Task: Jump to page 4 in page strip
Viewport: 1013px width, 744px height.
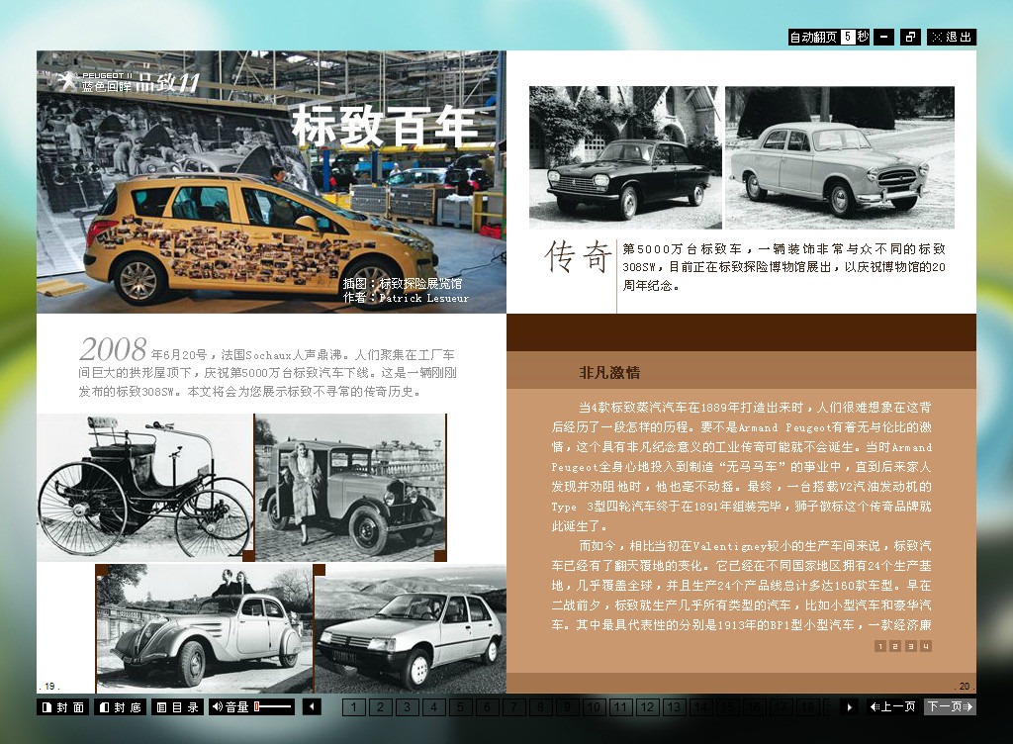Action: [x=433, y=707]
